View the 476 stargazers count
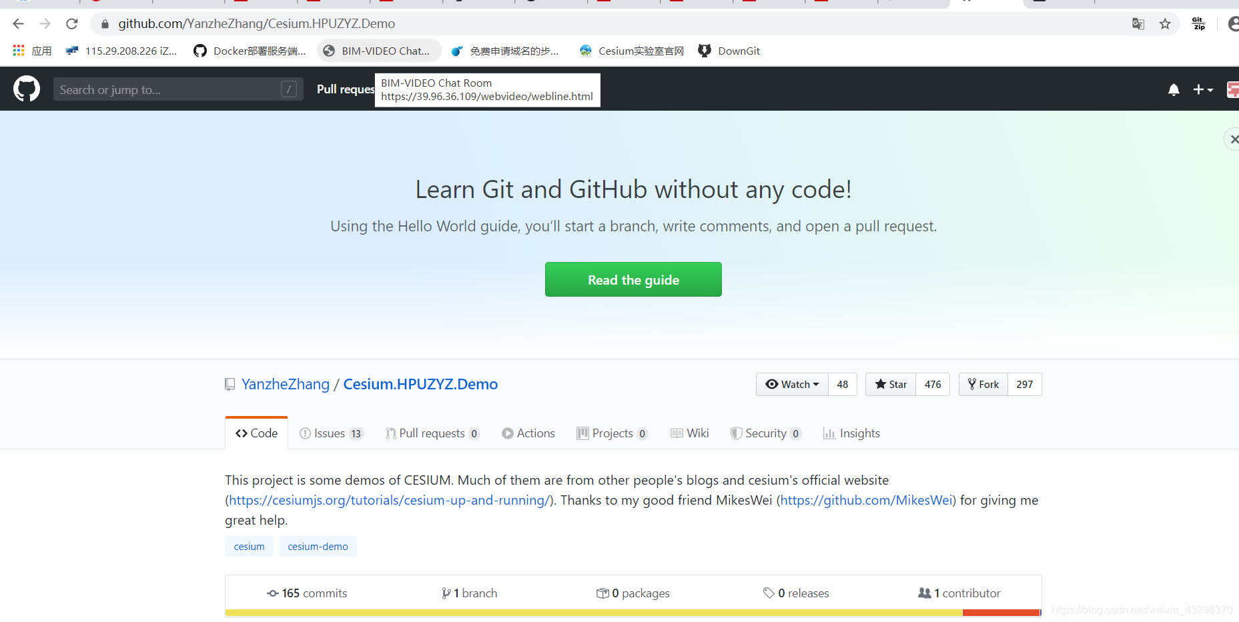Screen dimensions: 1239x622 [933, 385]
